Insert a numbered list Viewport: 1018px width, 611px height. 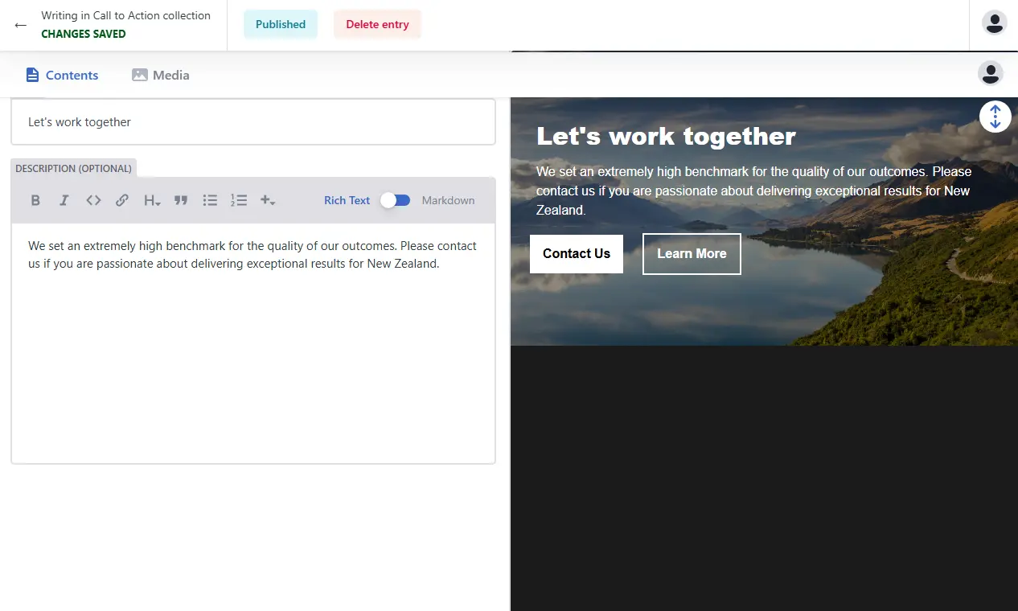pyautogui.click(x=239, y=200)
